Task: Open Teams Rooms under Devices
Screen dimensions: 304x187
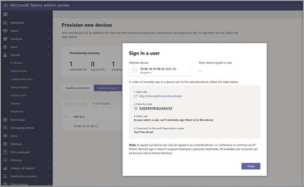Action: coord(19,71)
